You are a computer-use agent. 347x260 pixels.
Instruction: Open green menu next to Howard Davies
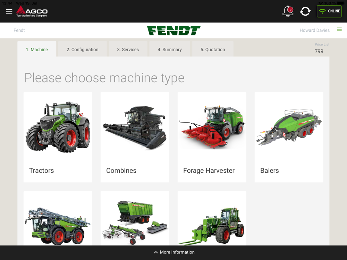coord(339,29)
